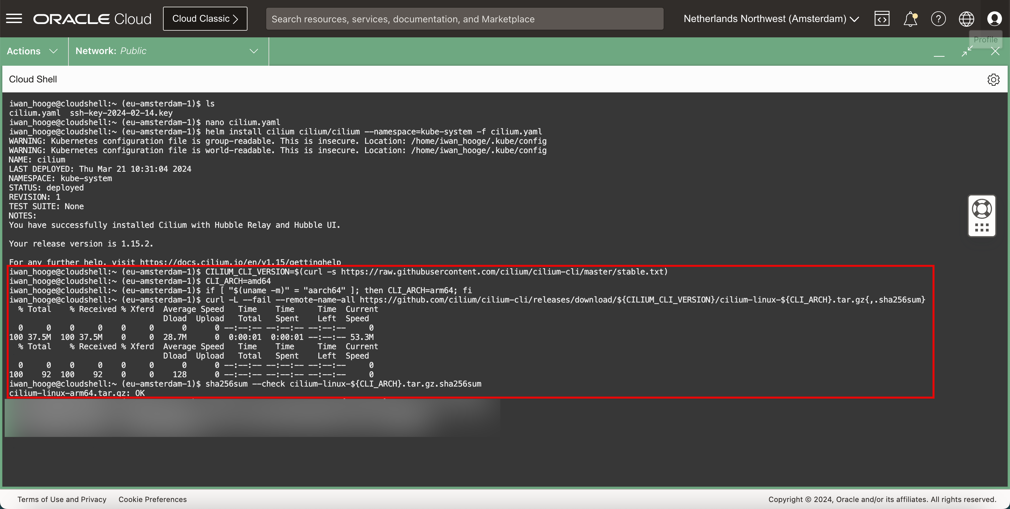The width and height of the screenshot is (1010, 509).
Task: Open Developer tools Cloud Shell icon
Action: click(x=882, y=19)
